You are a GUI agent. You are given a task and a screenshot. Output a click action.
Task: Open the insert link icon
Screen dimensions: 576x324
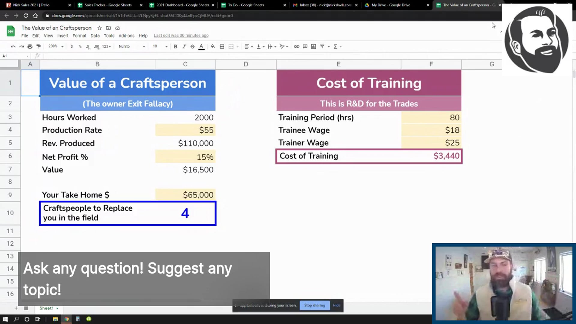[x=296, y=46]
